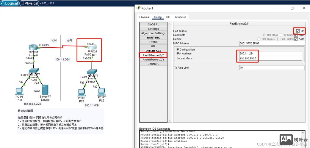This screenshot has width=310, height=148.
Task: Click the Tx Ring Limit field
Action: [x=271, y=68]
